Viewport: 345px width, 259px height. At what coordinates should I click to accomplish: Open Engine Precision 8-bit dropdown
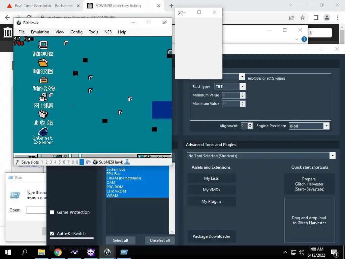coord(326,126)
